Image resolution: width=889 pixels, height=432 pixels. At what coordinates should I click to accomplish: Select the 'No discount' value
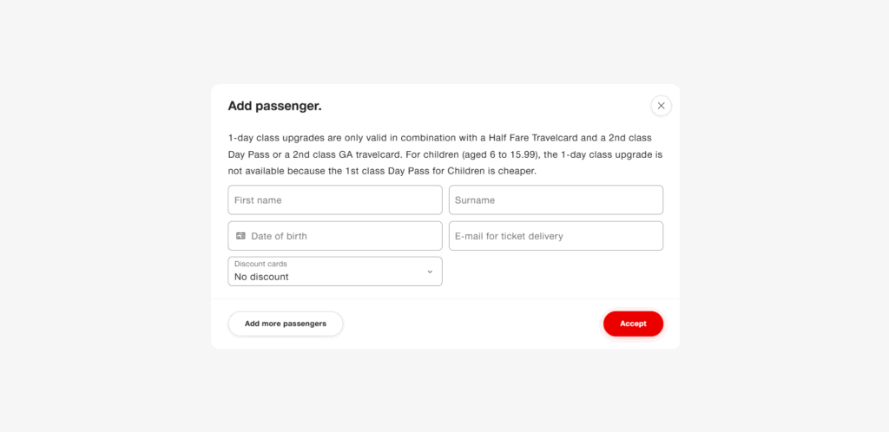(261, 277)
